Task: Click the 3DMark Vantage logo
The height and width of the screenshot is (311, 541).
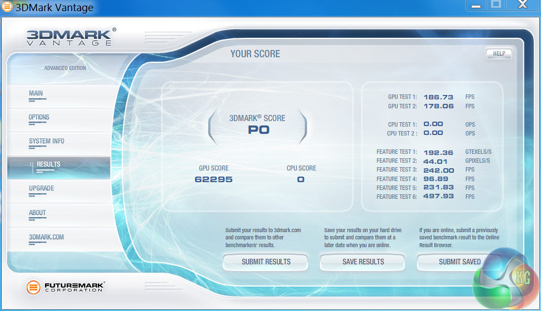Action: tap(71, 37)
